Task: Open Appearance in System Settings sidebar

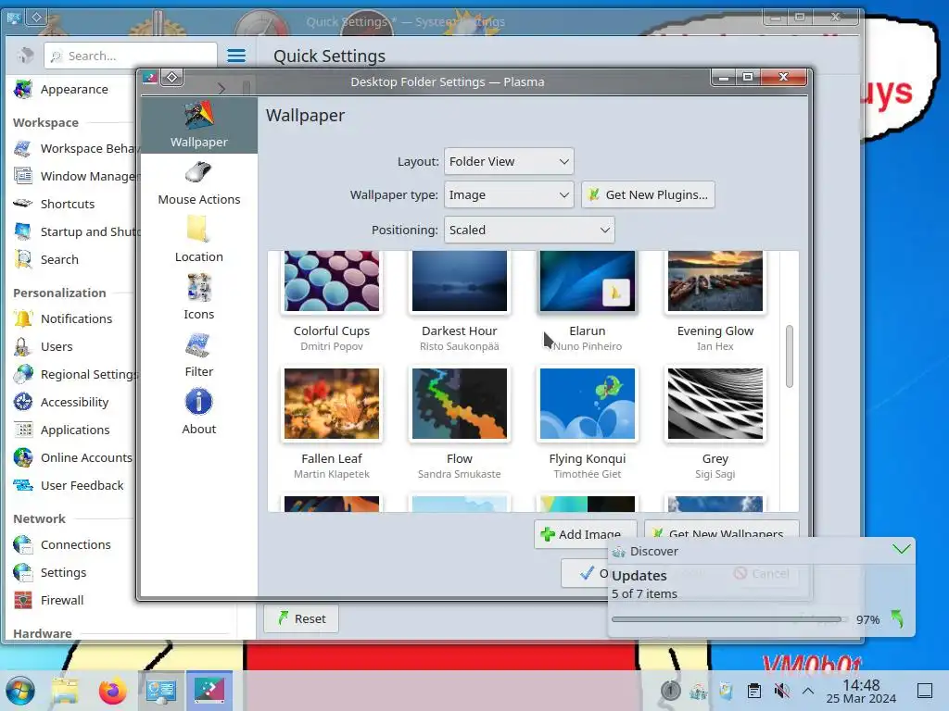Action: tap(72, 90)
